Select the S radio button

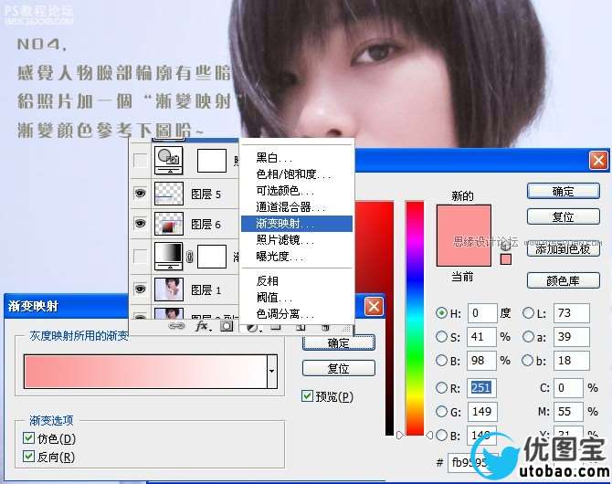point(441,336)
